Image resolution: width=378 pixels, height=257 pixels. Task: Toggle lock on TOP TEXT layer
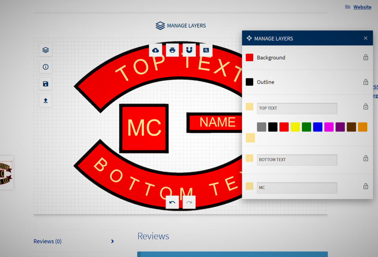click(365, 107)
